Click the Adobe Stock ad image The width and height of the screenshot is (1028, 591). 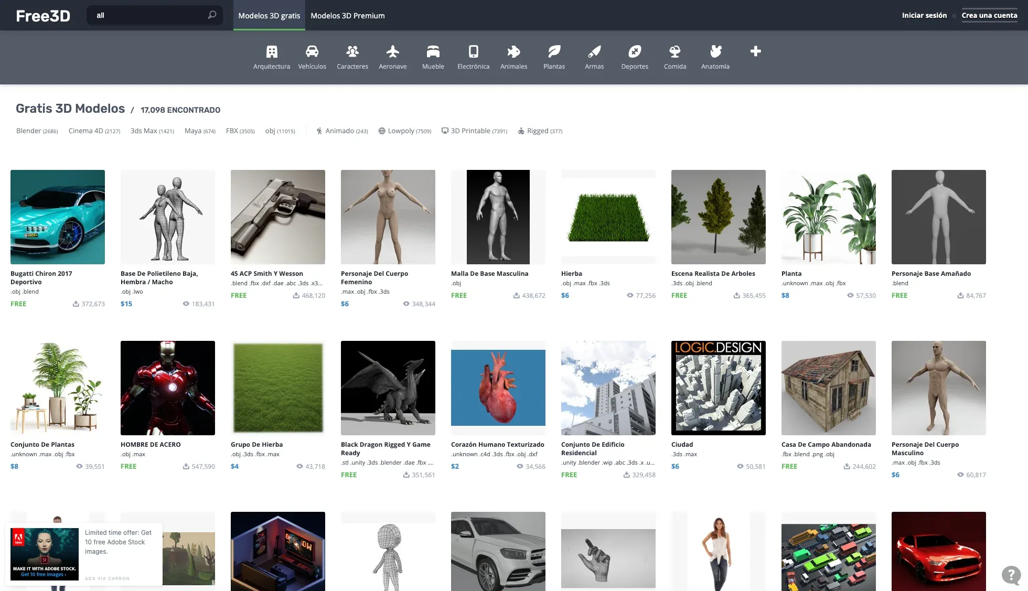pos(45,554)
